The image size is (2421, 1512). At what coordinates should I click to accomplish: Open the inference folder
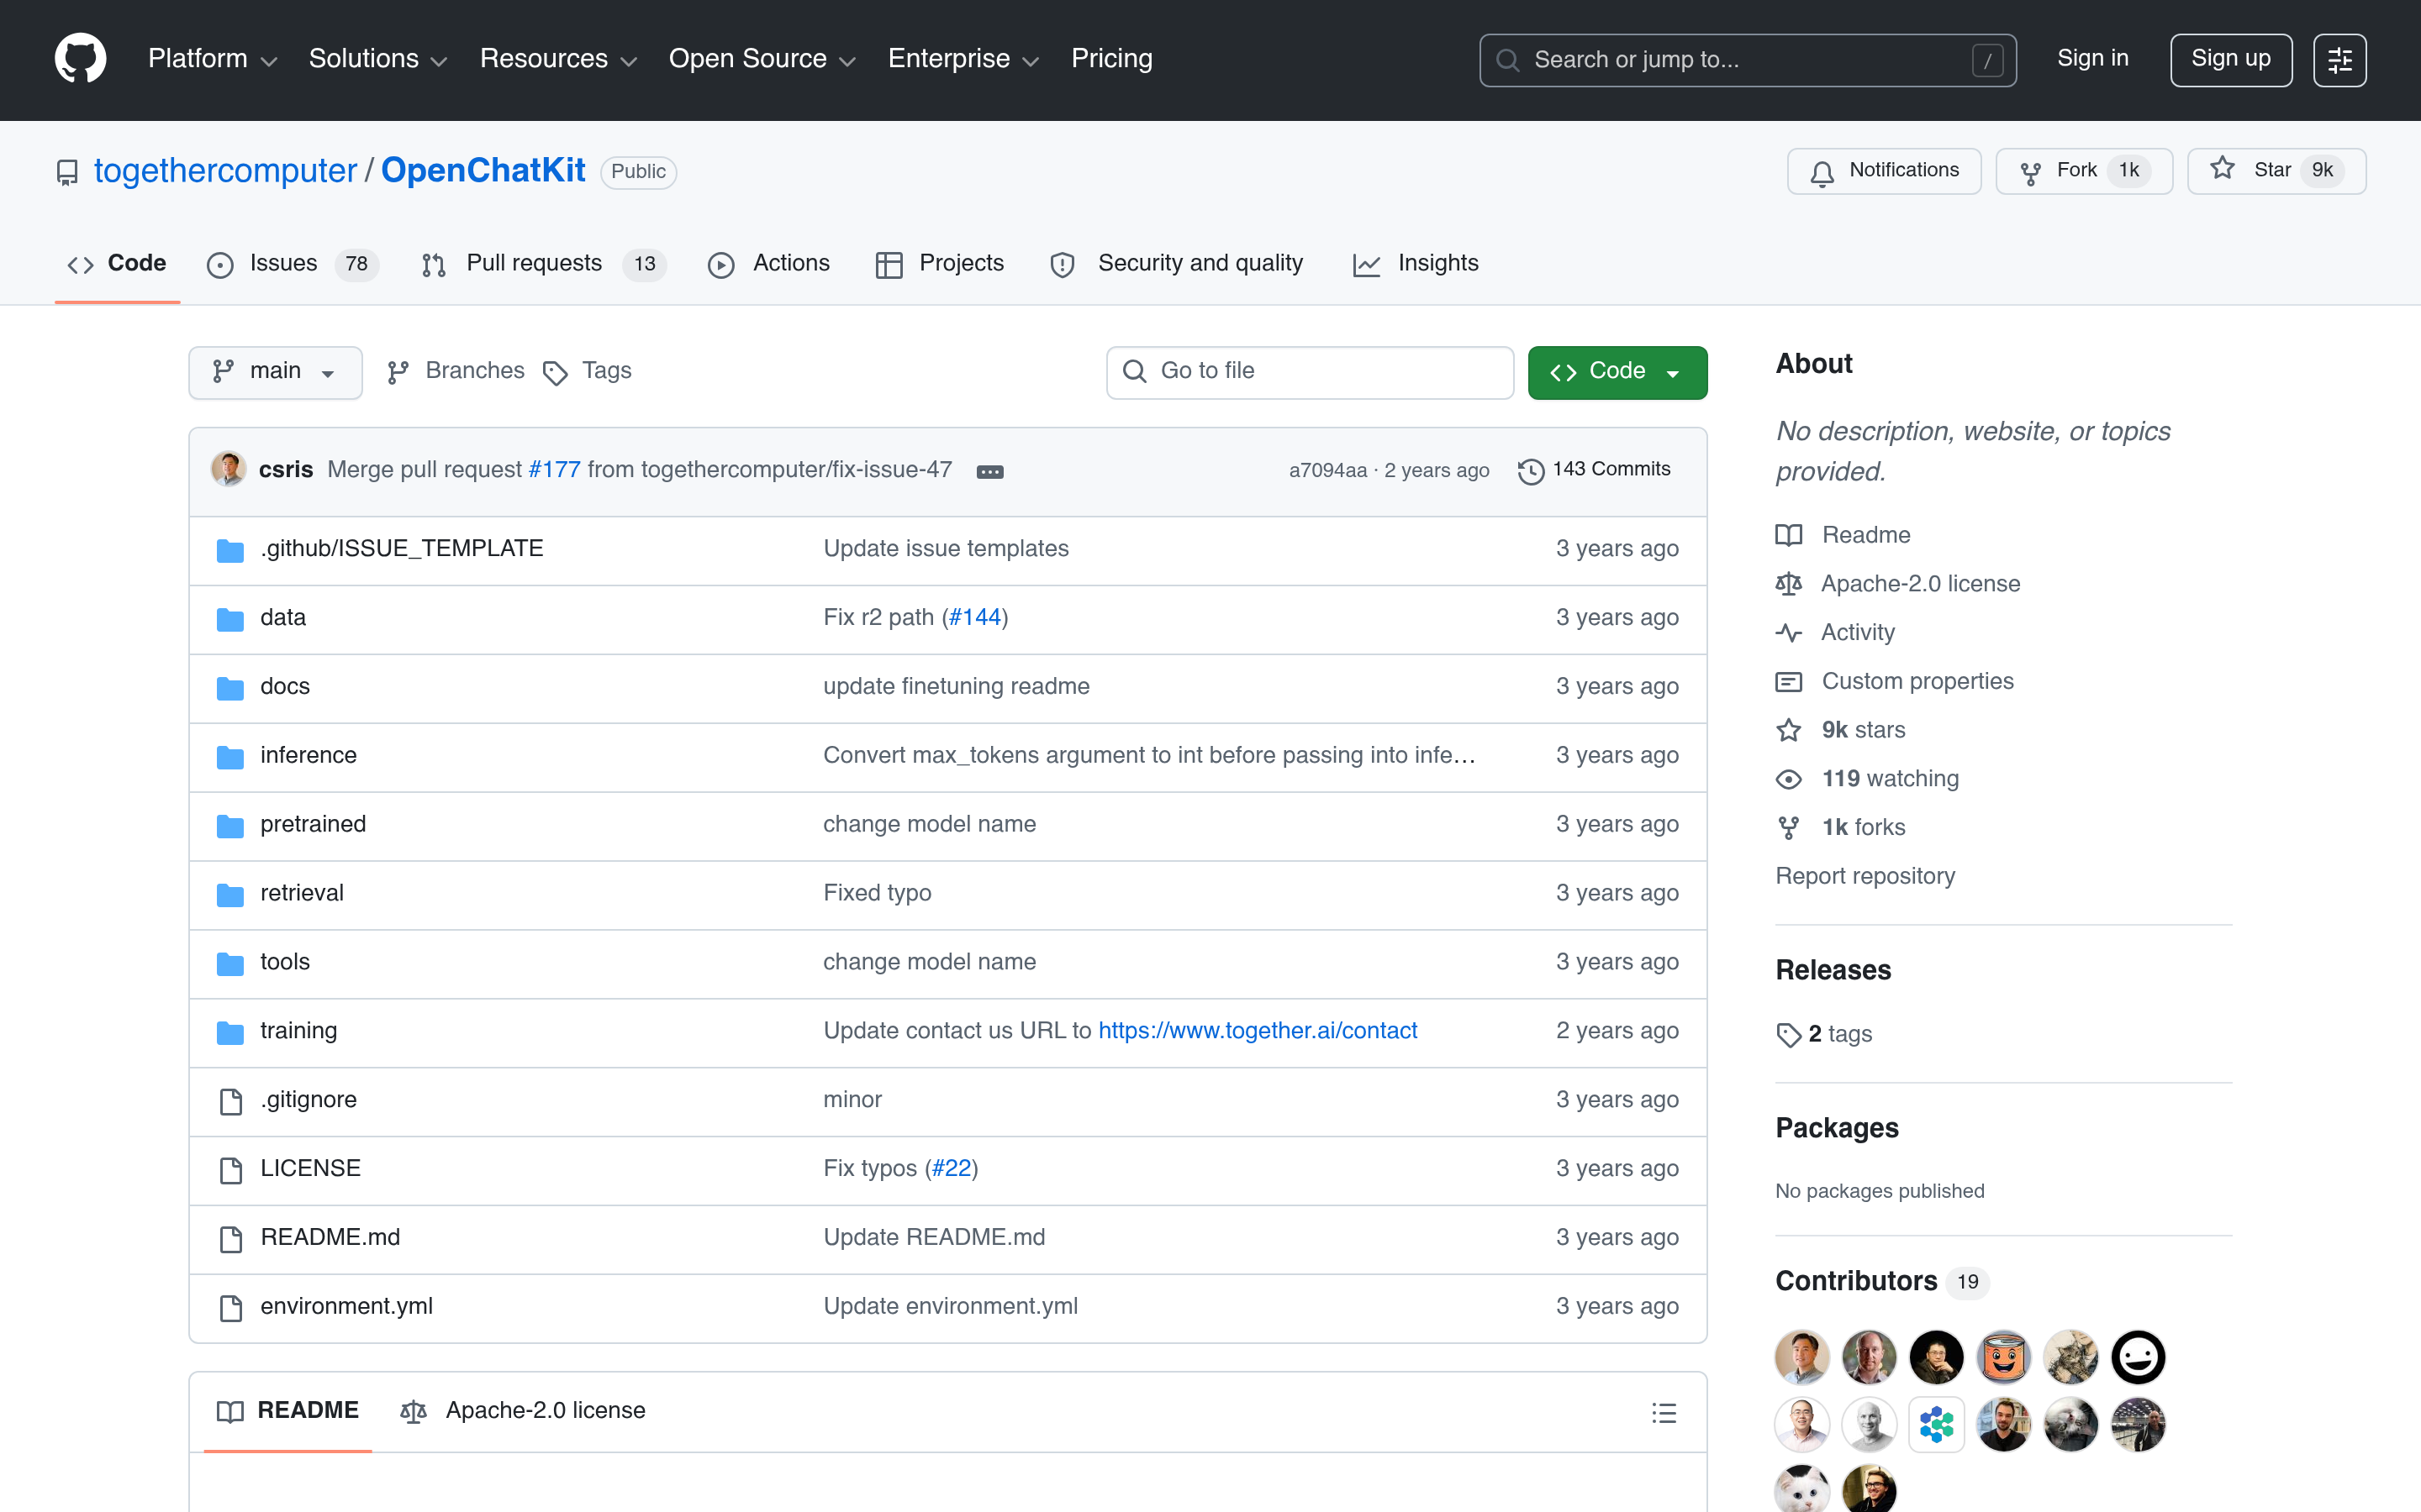[309, 756]
